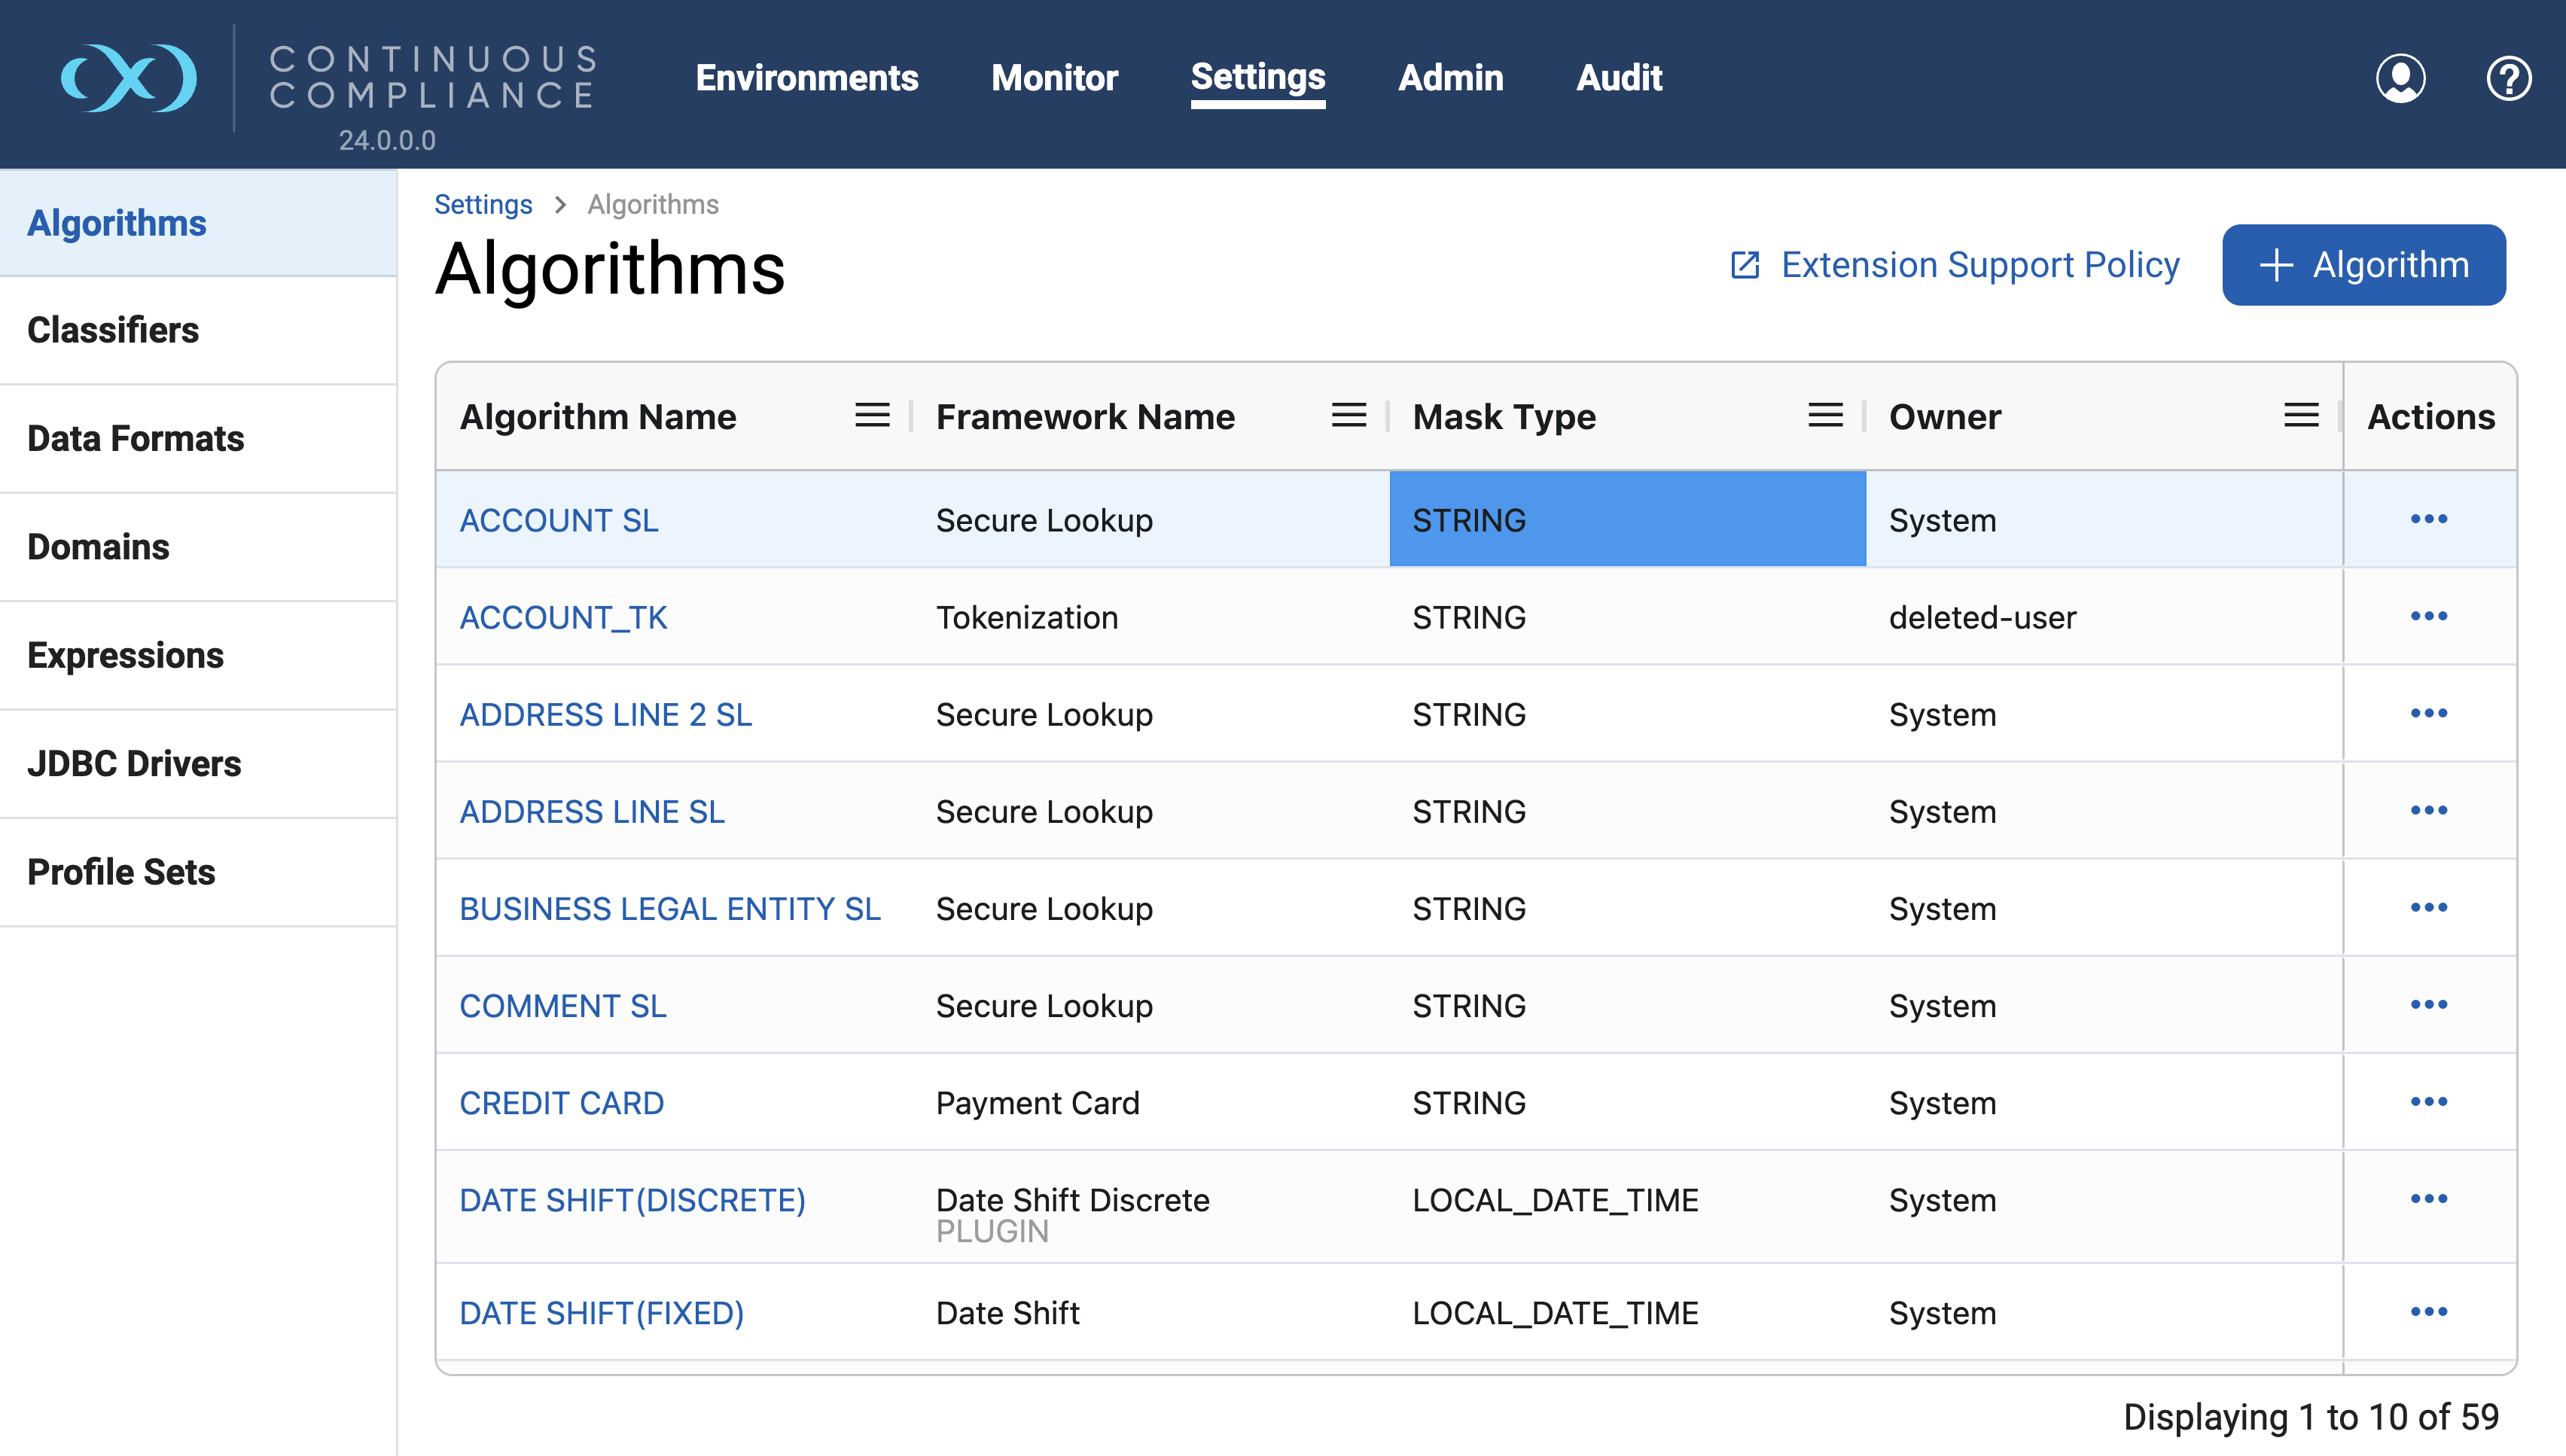Open actions menu for CREDIT CARD row
The width and height of the screenshot is (2566, 1456).
(2428, 1101)
